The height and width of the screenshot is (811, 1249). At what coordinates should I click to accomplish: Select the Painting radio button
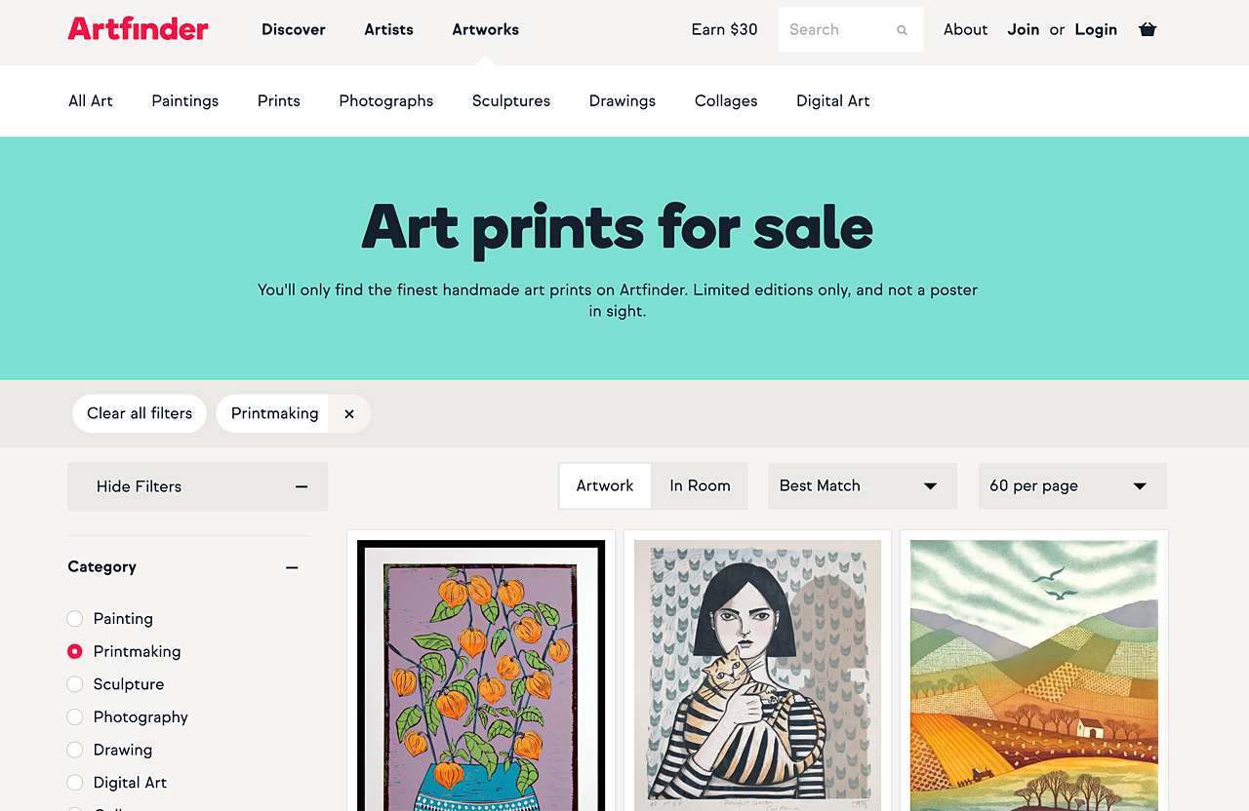point(74,618)
